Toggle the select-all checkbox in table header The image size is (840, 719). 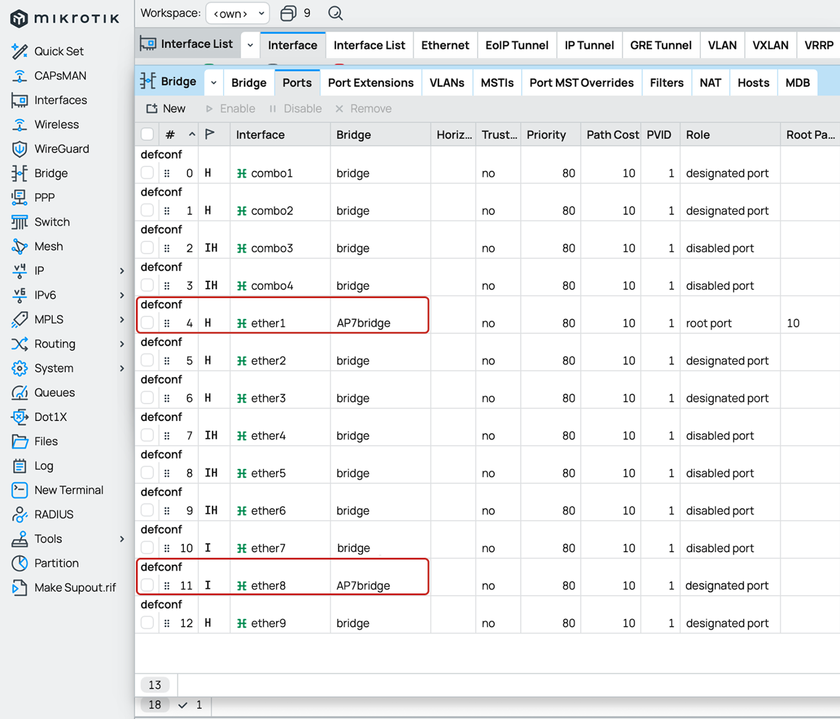coord(148,134)
